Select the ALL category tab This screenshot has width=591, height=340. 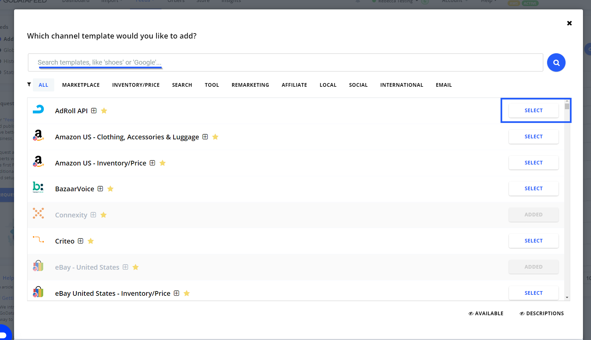44,85
